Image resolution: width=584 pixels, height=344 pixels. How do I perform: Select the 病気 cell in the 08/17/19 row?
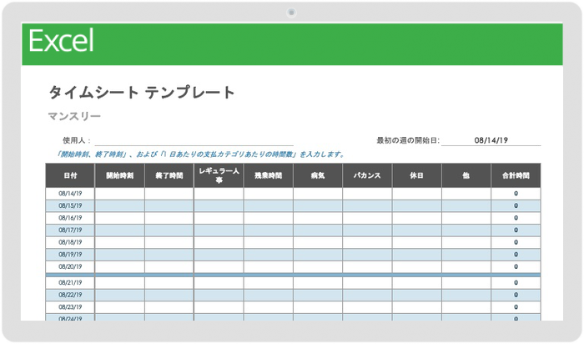[x=318, y=230]
